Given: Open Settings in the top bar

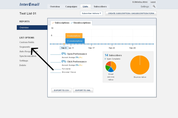Looking at the screenshot, I should coord(145,7).
